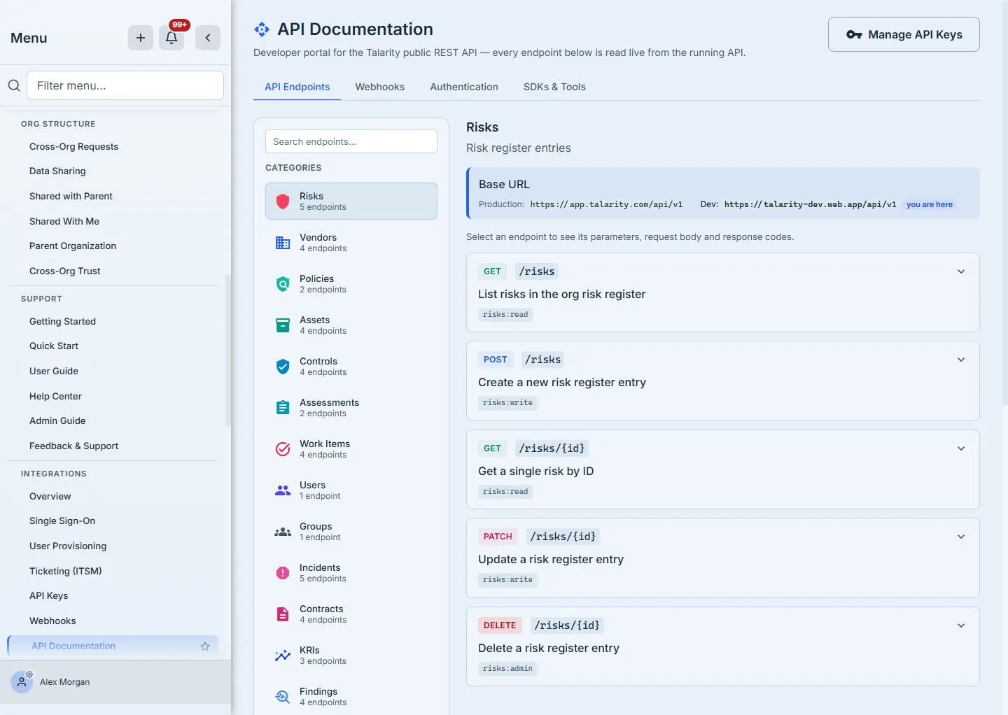Open the Authentication tab

464,87
